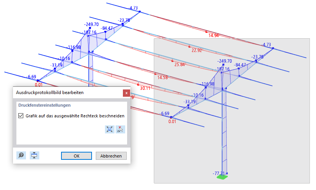
Task: Click the red value 14.58
Action: click(x=163, y=78)
